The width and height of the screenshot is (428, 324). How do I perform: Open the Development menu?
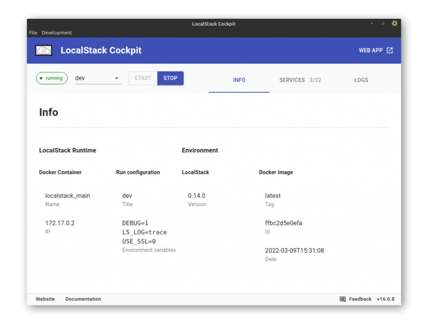click(x=57, y=33)
